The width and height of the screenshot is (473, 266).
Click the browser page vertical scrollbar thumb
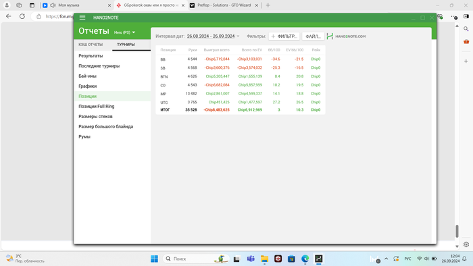[457, 231]
